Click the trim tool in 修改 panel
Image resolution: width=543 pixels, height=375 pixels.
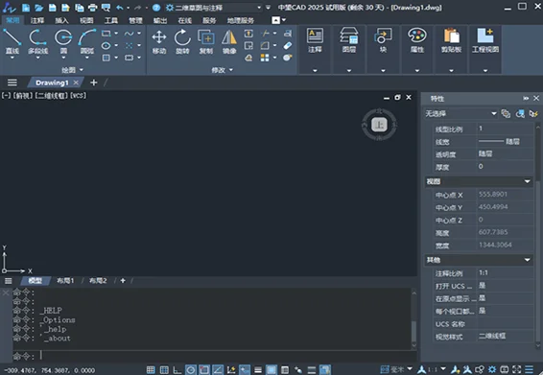[x=266, y=34]
